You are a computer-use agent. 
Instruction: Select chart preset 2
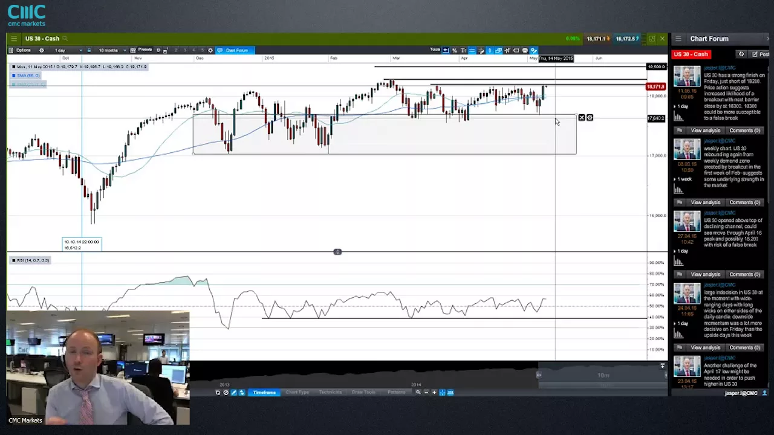[175, 50]
